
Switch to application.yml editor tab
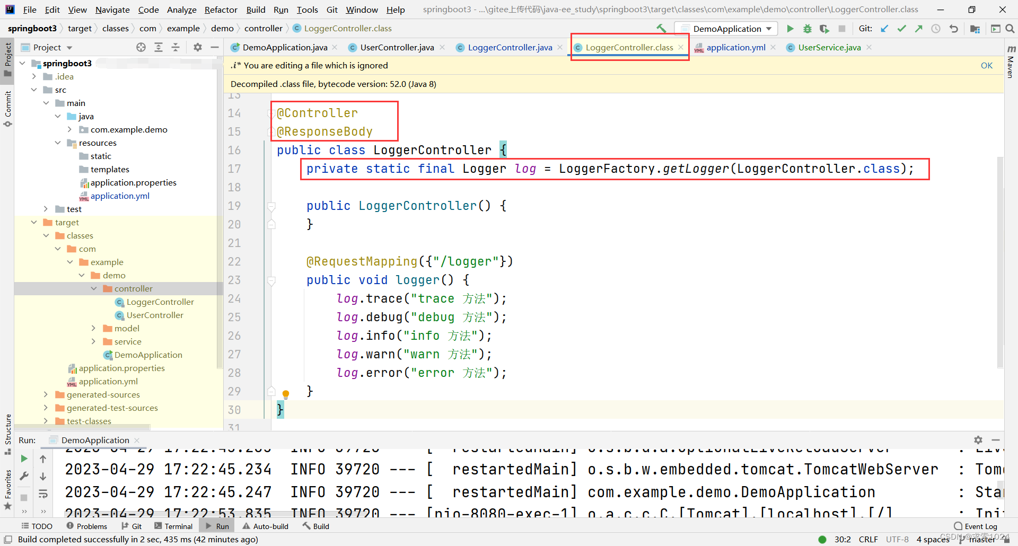point(736,47)
